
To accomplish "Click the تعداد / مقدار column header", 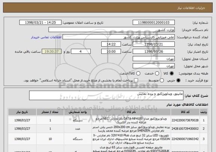I will pos(50,112).
